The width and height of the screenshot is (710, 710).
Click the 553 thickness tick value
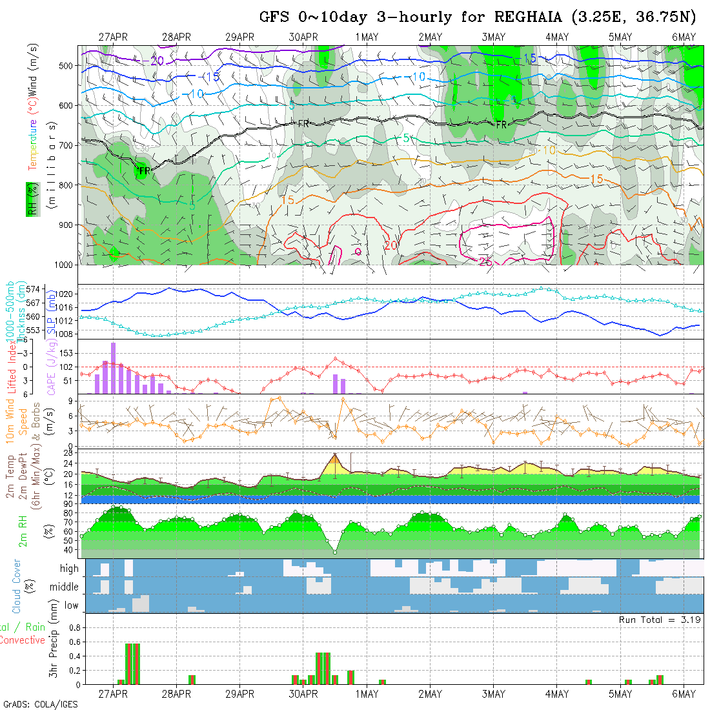[33, 330]
